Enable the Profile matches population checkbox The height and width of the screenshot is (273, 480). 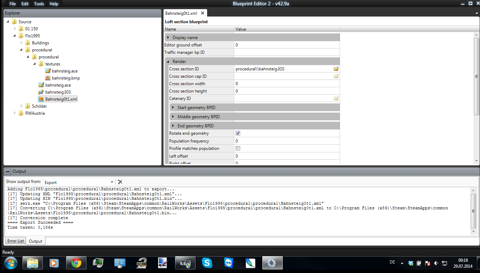pyautogui.click(x=238, y=148)
